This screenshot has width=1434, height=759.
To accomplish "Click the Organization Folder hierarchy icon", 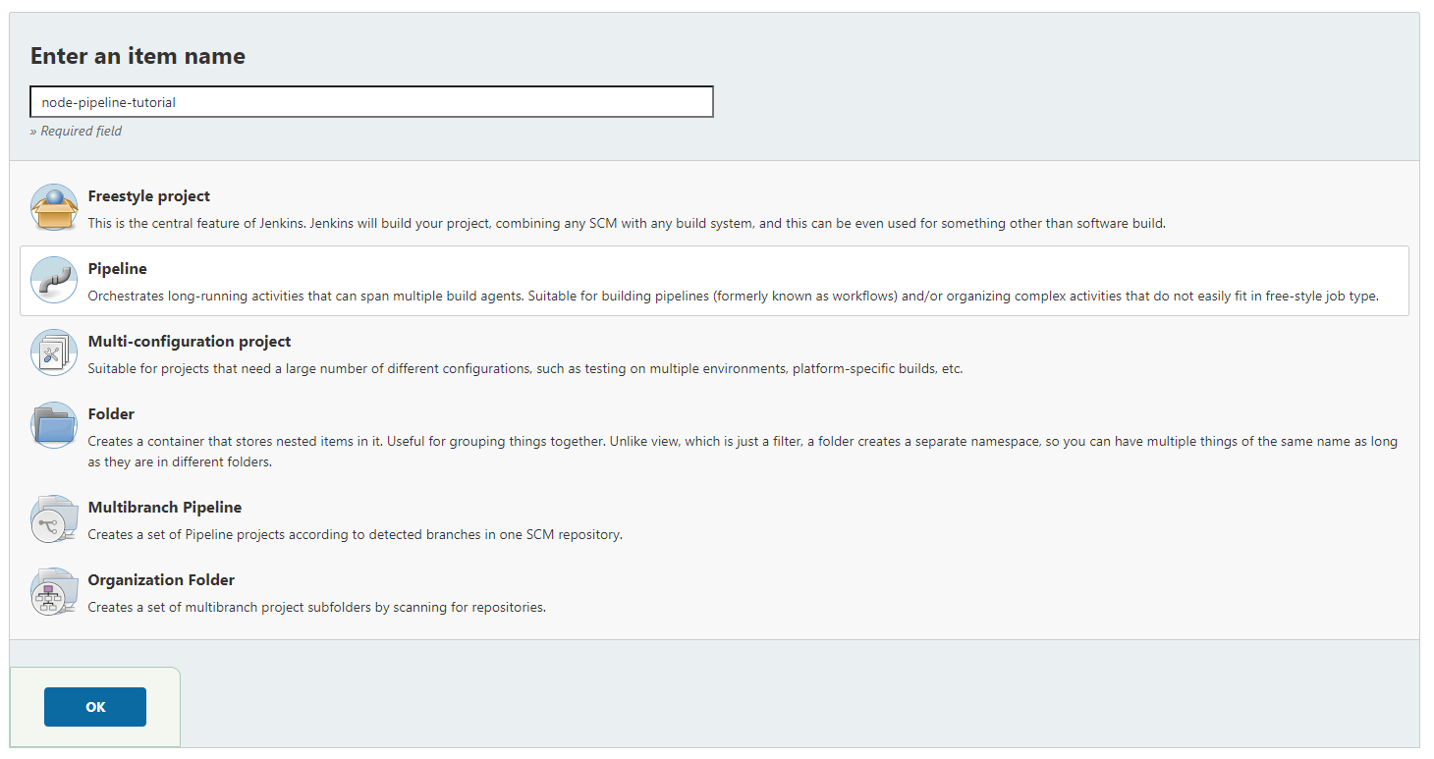I will point(54,592).
